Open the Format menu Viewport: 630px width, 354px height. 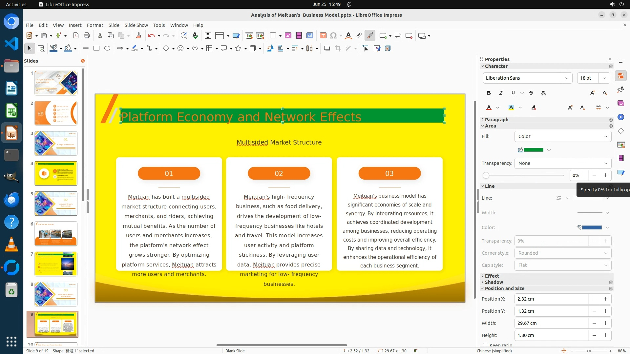[95, 25]
